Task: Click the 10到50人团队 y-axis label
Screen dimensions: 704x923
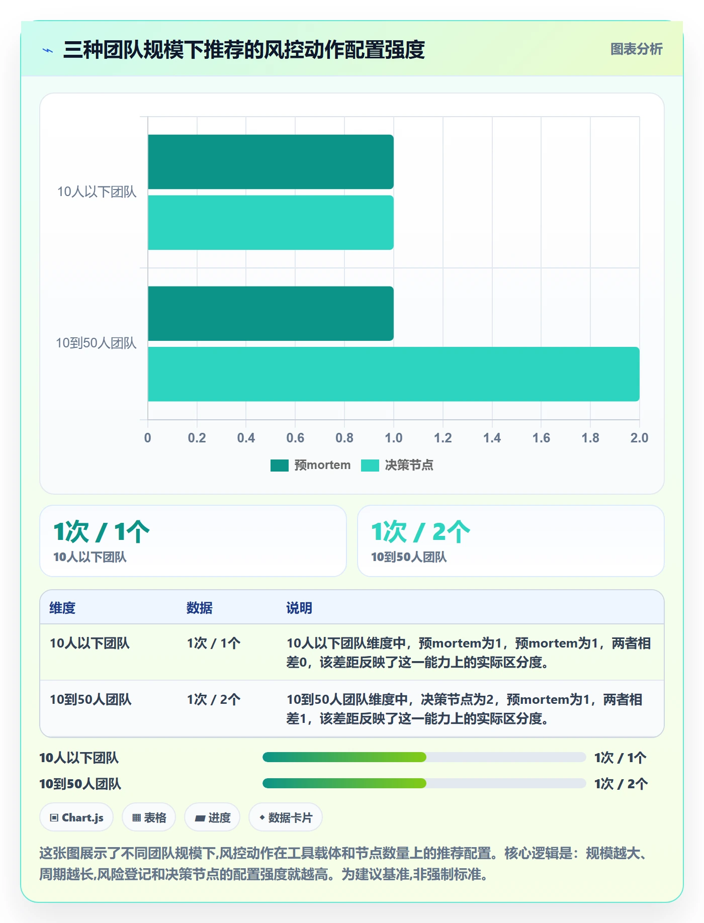Action: pos(96,343)
